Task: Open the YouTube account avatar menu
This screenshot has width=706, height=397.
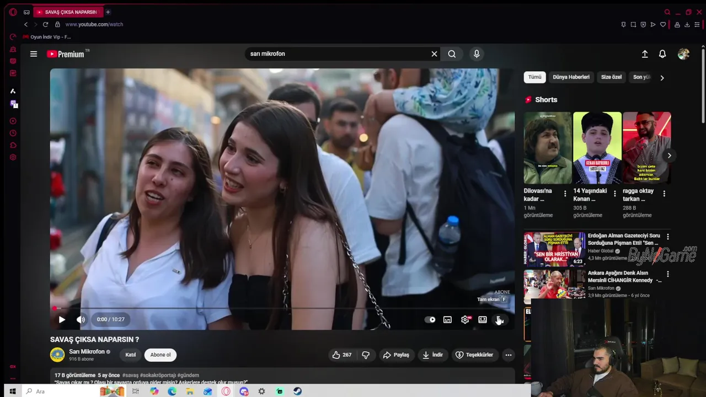Action: 683,54
